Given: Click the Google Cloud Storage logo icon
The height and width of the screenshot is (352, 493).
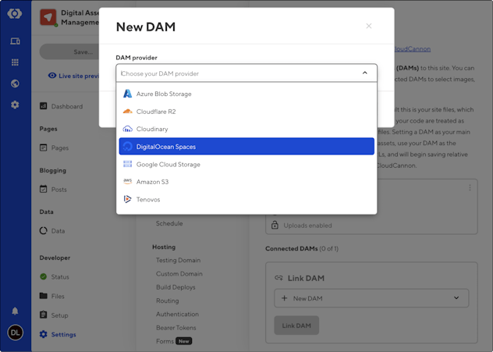Looking at the screenshot, I should pos(127,164).
